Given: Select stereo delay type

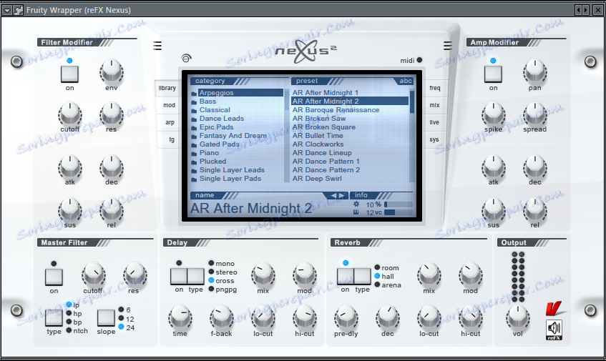Looking at the screenshot, I should coord(223,272).
